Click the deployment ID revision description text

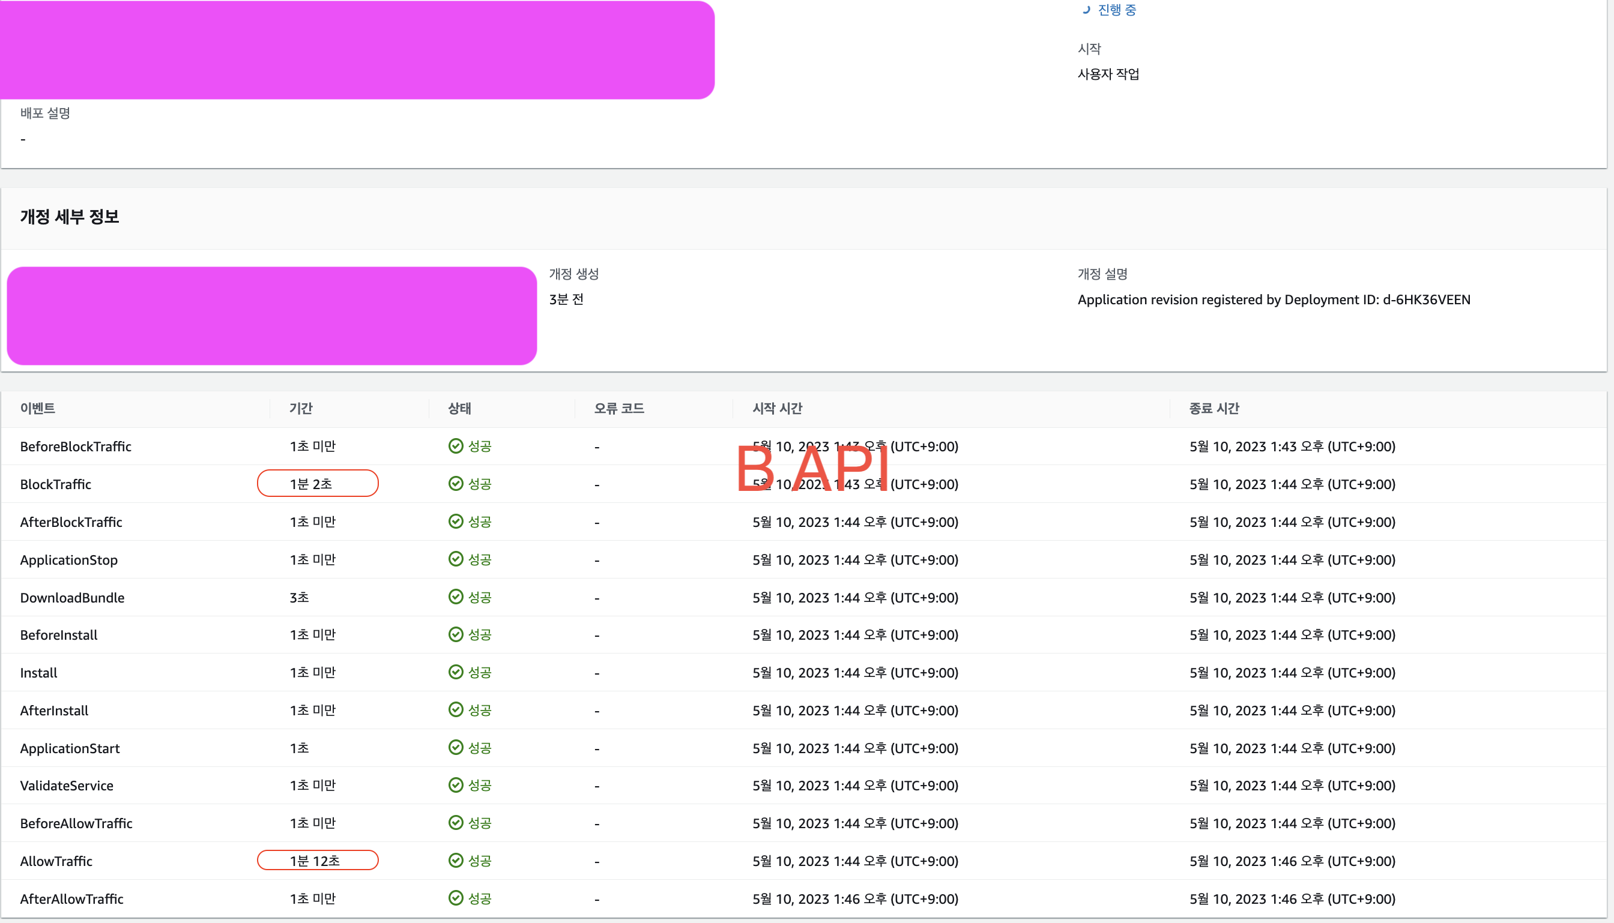pos(1274,300)
